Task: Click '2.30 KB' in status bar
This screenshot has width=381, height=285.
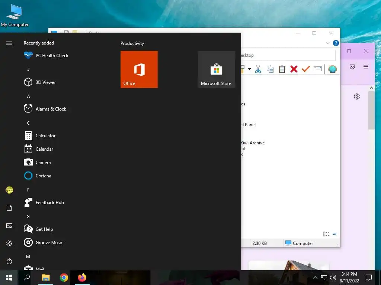Action: pyautogui.click(x=259, y=243)
